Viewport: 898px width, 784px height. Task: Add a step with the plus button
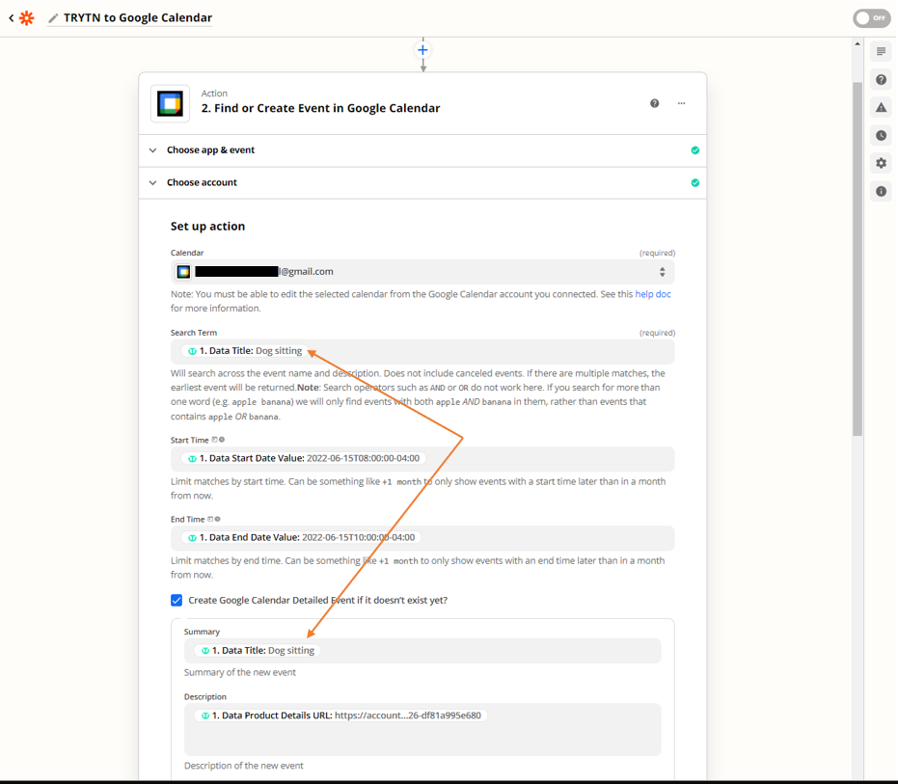[422, 50]
